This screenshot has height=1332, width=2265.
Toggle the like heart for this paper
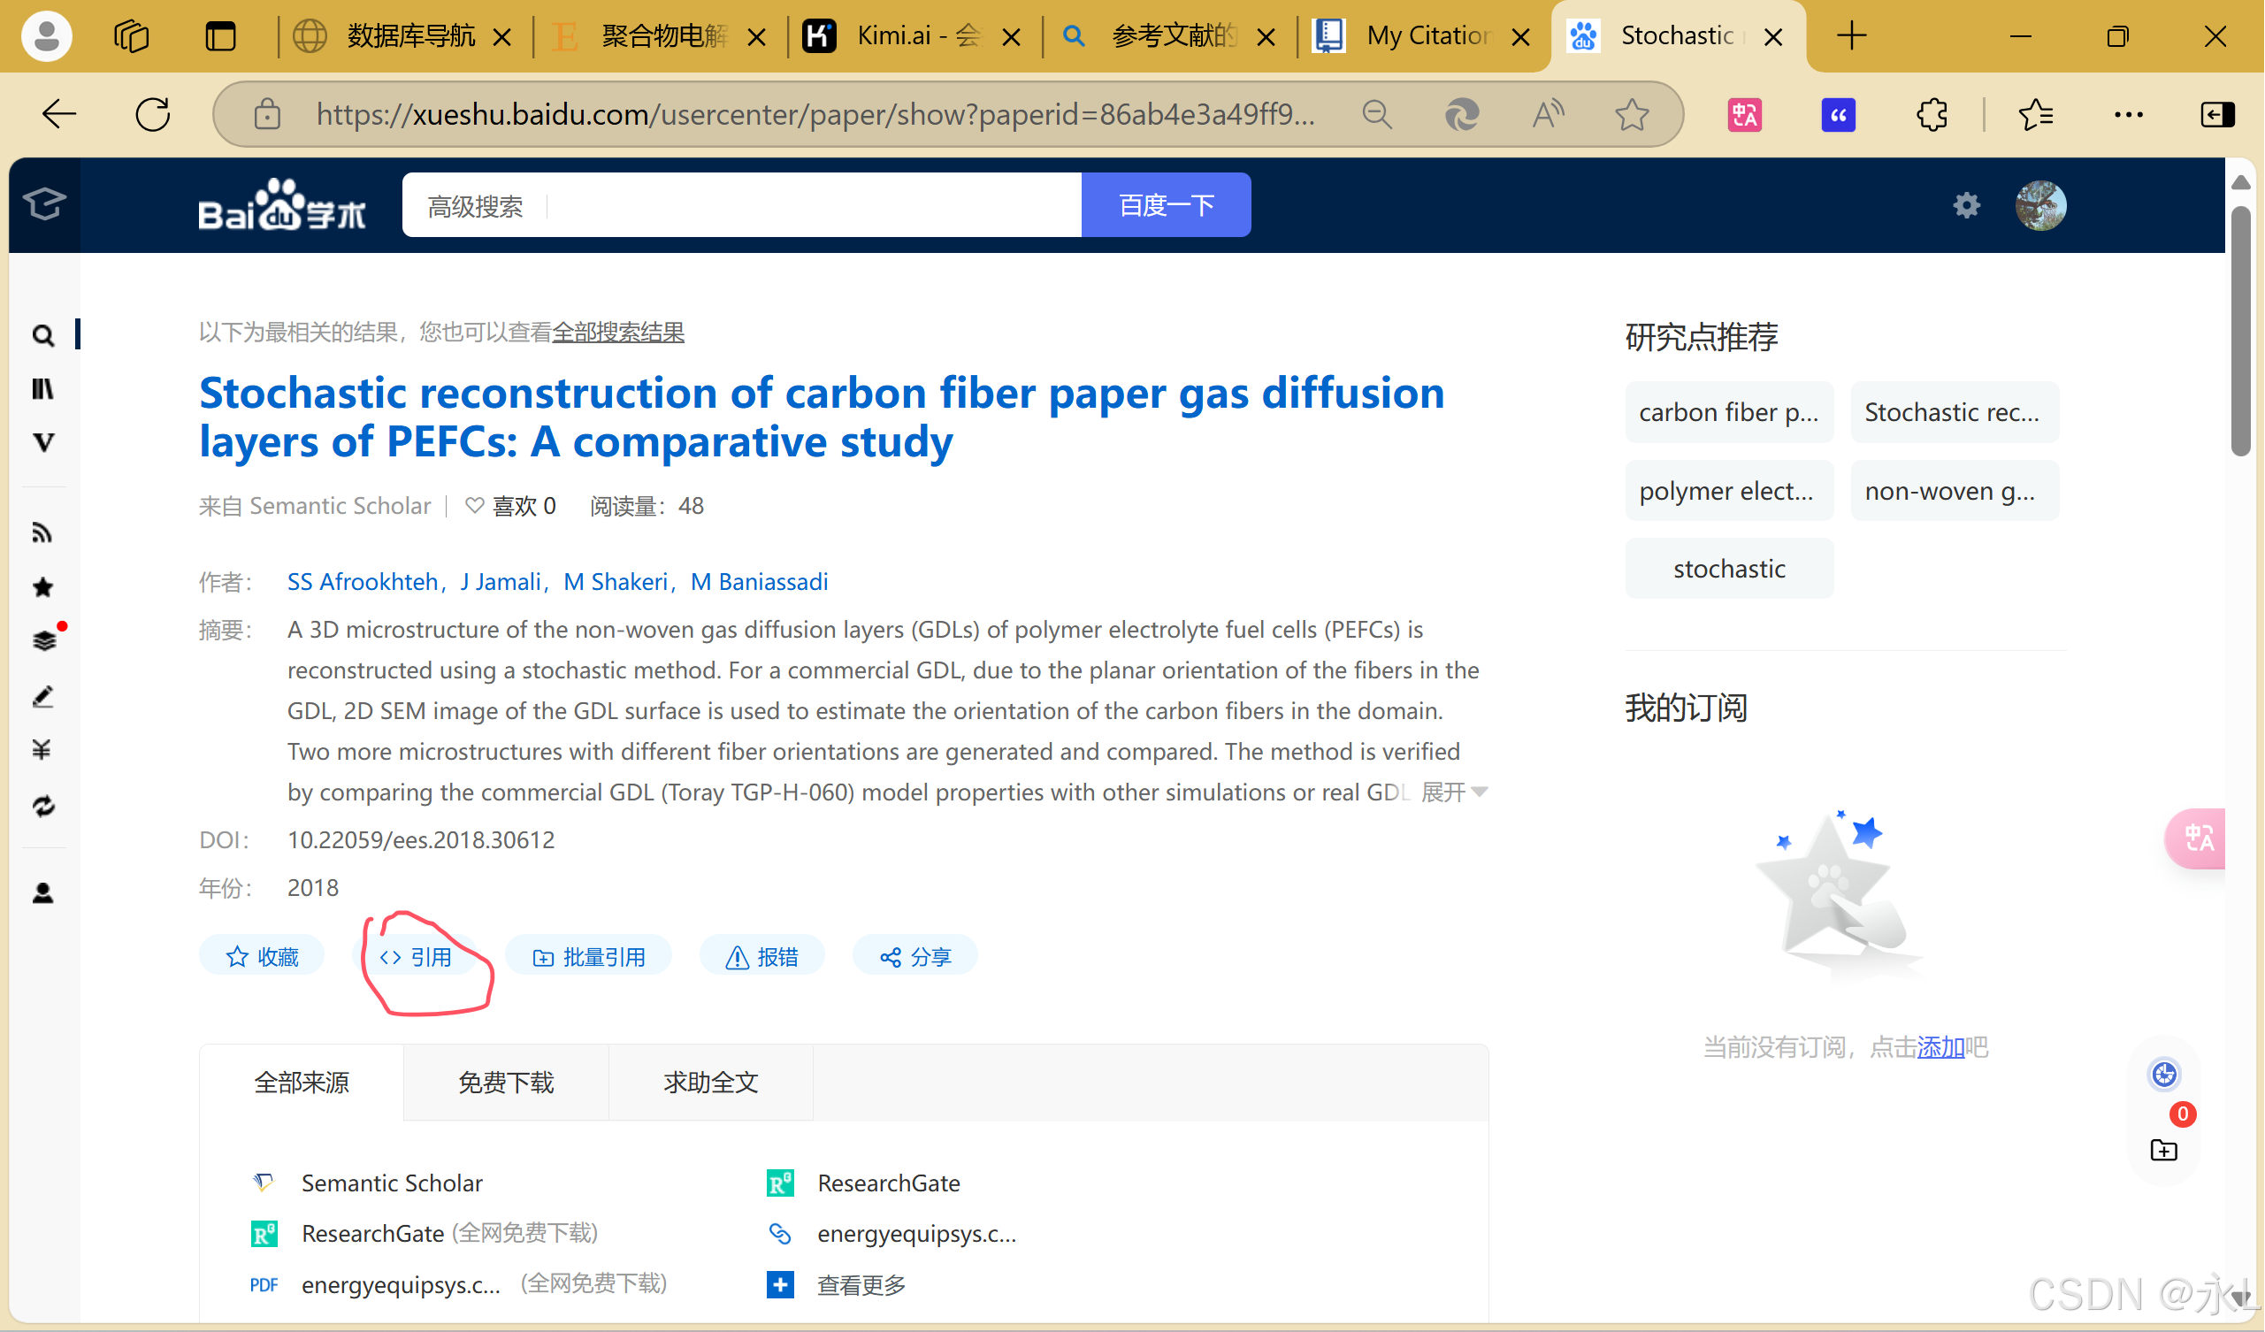[x=475, y=506]
